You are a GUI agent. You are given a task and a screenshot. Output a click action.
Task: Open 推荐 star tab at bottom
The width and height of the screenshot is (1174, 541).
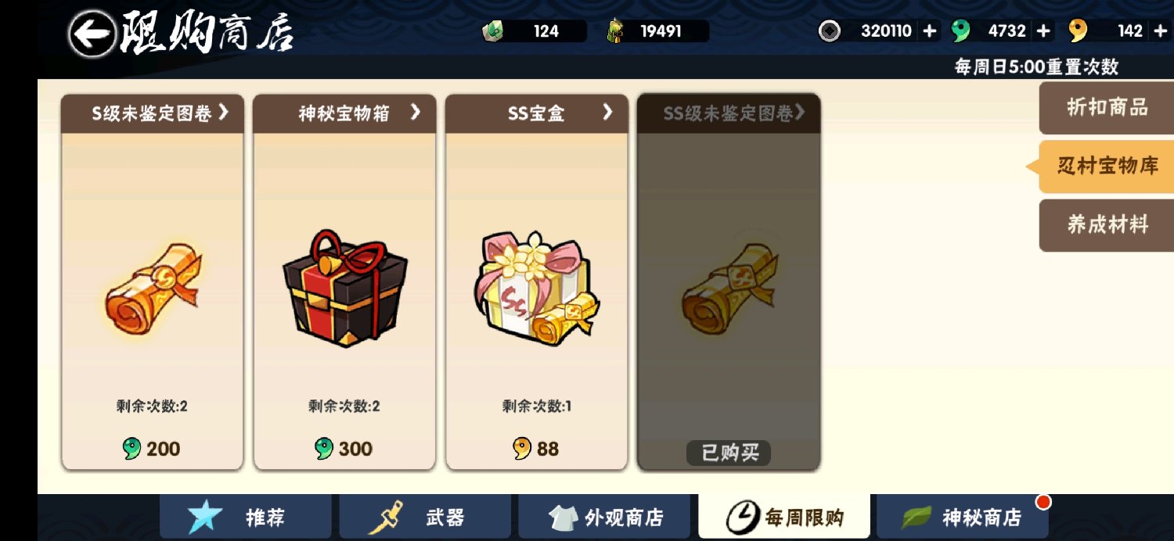[x=246, y=518]
